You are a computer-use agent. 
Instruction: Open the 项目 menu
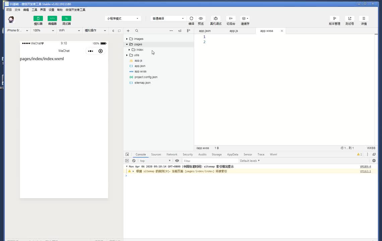pos(9,10)
